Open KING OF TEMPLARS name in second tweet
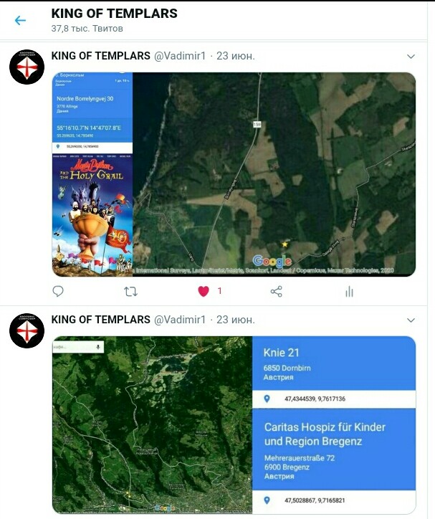Screen dimensions: 435x519 (x=100, y=320)
